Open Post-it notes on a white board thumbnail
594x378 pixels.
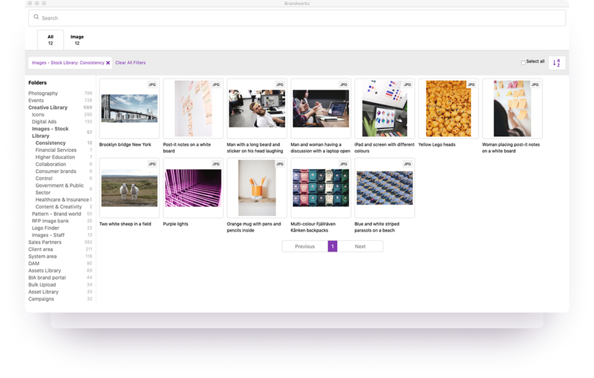pos(193,109)
